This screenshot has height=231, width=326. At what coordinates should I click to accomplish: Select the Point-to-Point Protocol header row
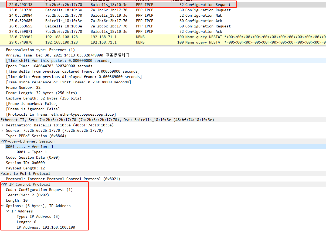click(163, 173)
